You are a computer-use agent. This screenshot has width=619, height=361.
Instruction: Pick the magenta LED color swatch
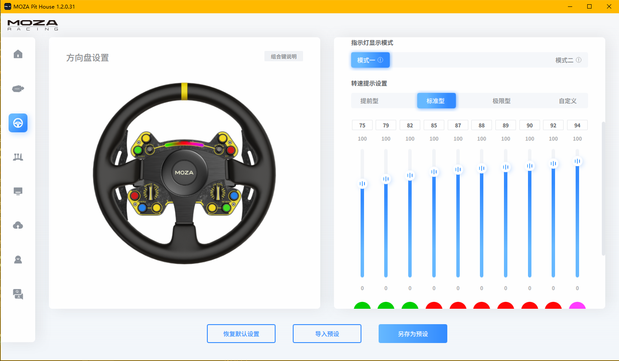click(x=577, y=305)
